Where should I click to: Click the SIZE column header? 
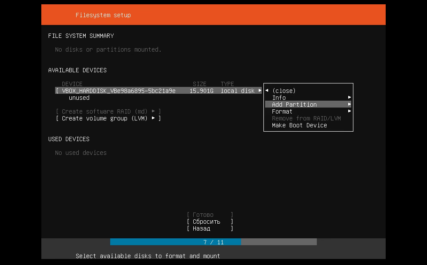coord(199,84)
